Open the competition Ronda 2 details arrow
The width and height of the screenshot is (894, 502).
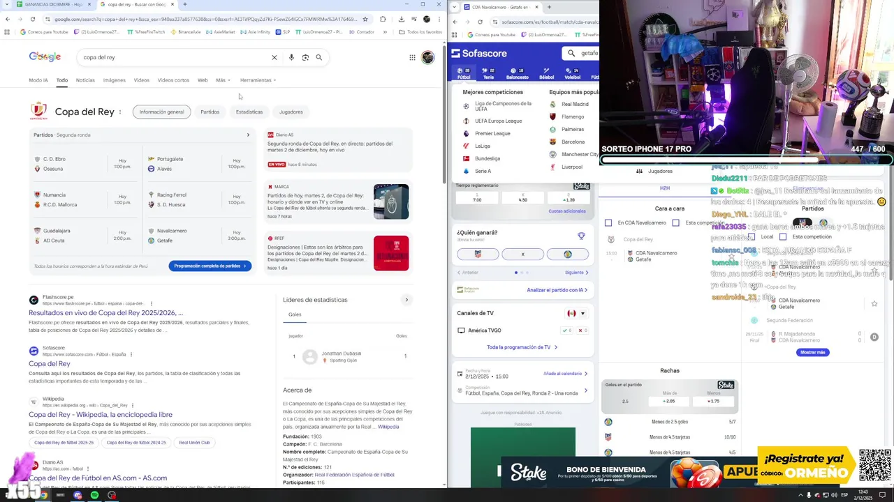coord(585,390)
